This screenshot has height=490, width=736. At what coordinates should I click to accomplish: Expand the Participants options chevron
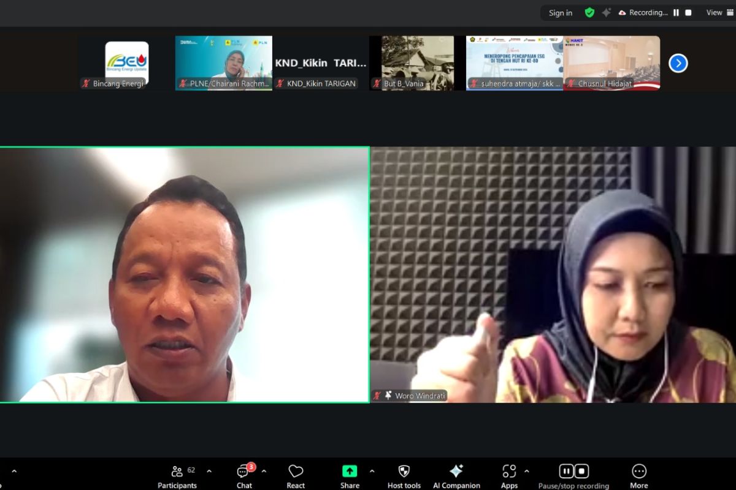209,471
